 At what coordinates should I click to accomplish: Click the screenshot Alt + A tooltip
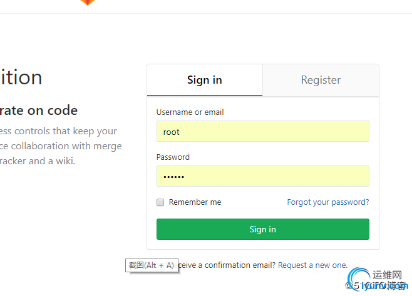point(151,265)
